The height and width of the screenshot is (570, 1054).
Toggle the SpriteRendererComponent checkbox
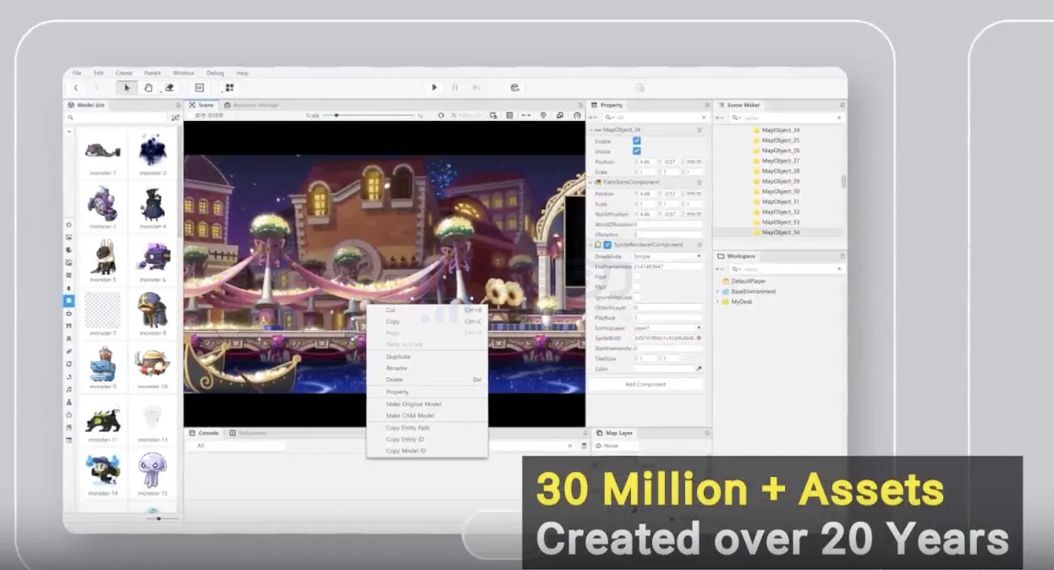[x=607, y=244]
